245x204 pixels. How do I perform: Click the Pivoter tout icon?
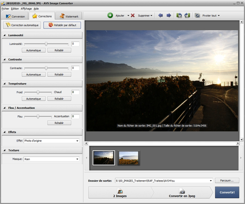(x=197, y=15)
